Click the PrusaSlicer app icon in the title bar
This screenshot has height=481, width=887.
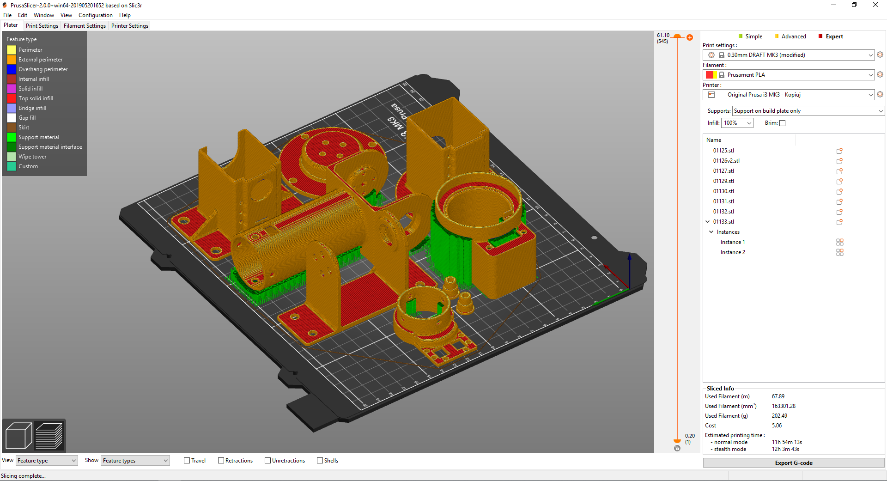[x=5, y=5]
